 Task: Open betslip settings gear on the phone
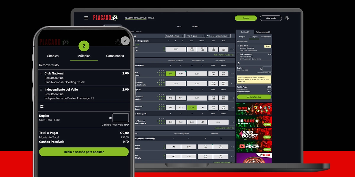(x=42, y=106)
